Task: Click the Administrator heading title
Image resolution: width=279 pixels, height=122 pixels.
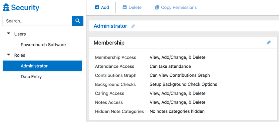Action: pos(110,26)
